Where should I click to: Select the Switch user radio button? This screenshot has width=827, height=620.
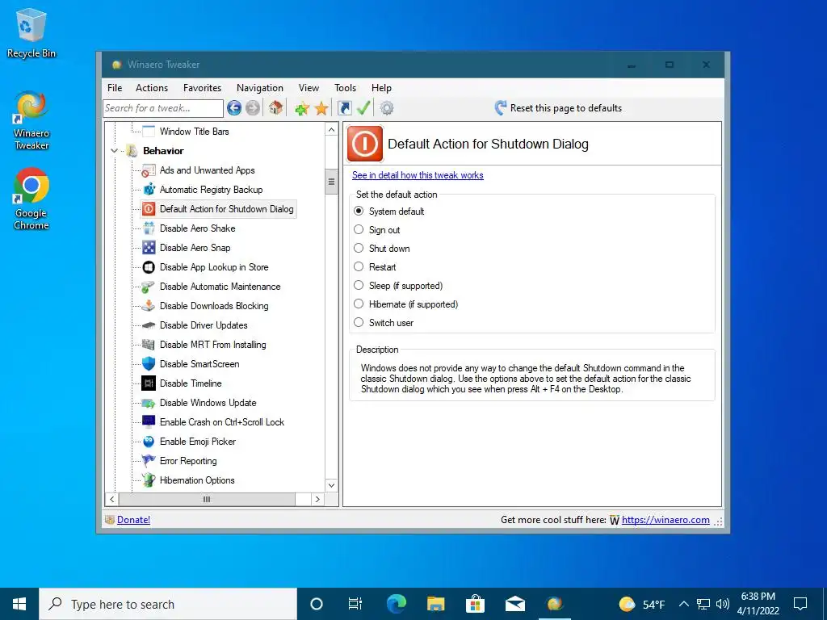(x=359, y=323)
